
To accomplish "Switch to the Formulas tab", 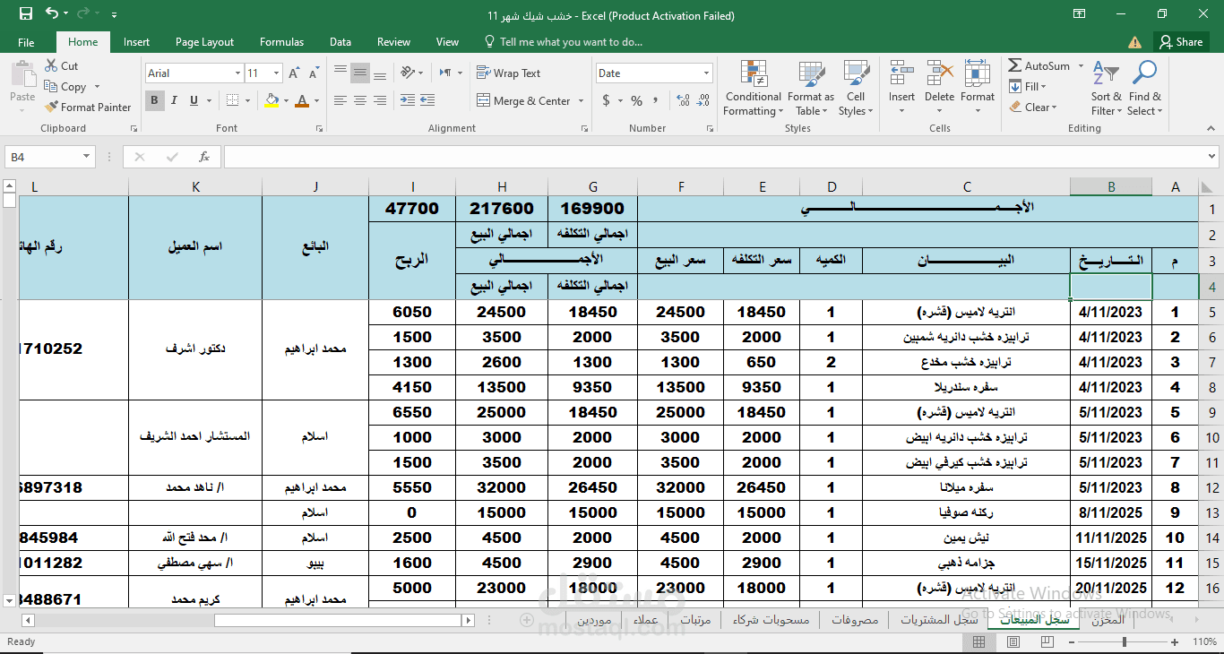I will 281,42.
